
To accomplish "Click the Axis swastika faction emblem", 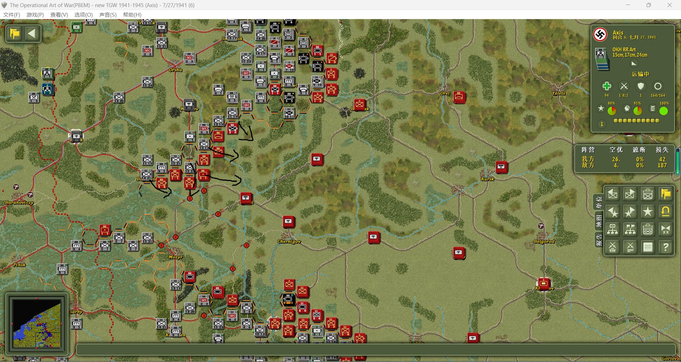I will [x=600, y=34].
